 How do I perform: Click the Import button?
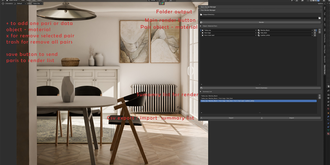(291, 118)
